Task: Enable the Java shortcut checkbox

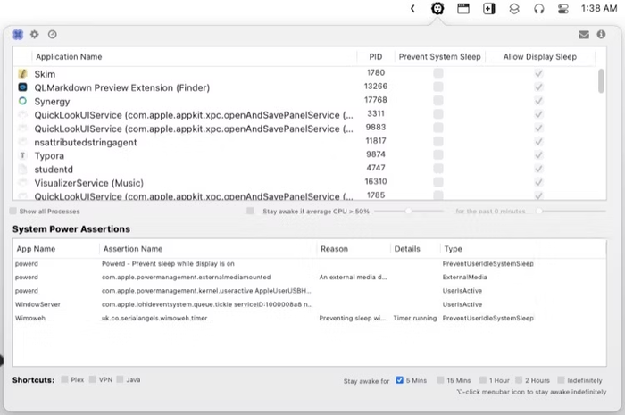Action: point(120,379)
